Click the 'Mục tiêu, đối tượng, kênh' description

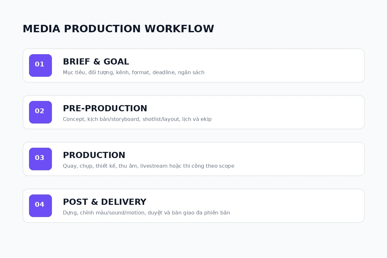point(134,72)
